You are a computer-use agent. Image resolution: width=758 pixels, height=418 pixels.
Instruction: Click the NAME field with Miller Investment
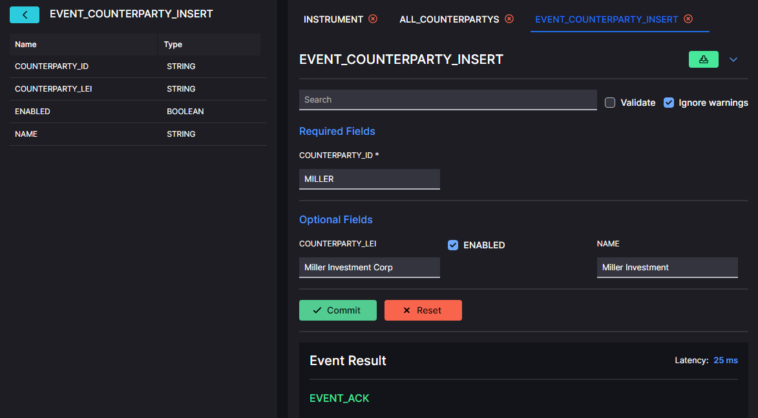click(667, 268)
